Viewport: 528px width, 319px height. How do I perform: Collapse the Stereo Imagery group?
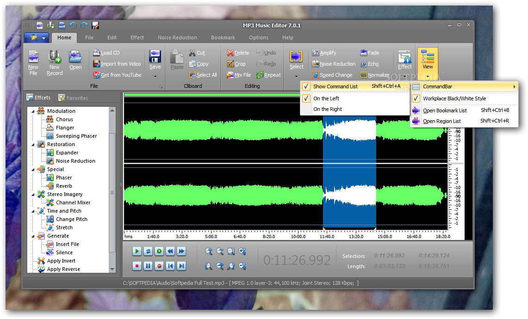pos(33,194)
